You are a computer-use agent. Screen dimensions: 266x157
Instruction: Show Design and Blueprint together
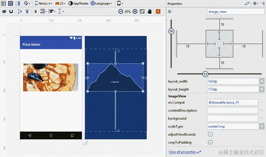tap(18, 3)
